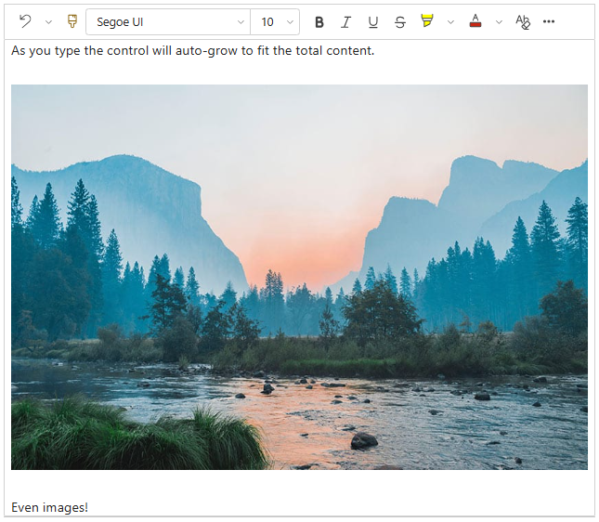Screen dimensions: 599x522
Task: Select the Yosemite landscape image in the editor
Action: (x=299, y=277)
